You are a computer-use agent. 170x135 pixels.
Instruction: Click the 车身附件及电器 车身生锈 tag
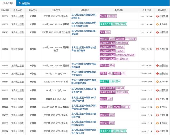[112, 88]
